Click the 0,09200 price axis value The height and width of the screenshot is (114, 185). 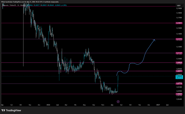tap(179, 69)
